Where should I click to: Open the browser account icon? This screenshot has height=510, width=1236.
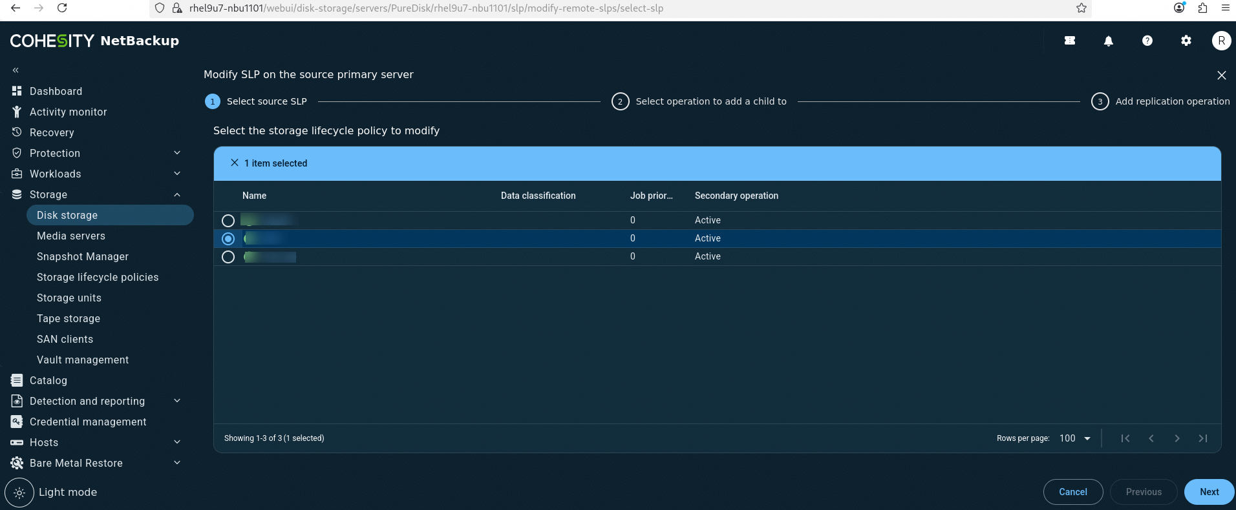[x=1179, y=8]
